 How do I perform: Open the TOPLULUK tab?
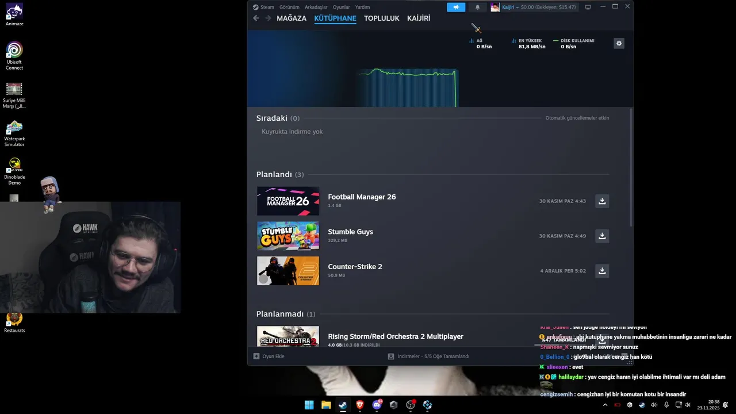tap(382, 18)
